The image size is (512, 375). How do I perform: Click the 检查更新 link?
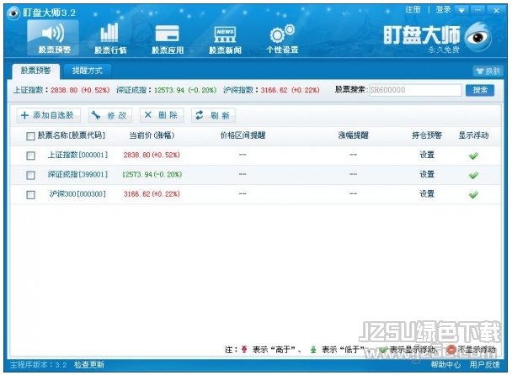[x=88, y=365]
